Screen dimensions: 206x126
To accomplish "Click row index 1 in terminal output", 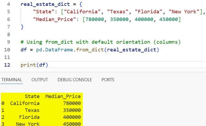I will click(3, 110).
